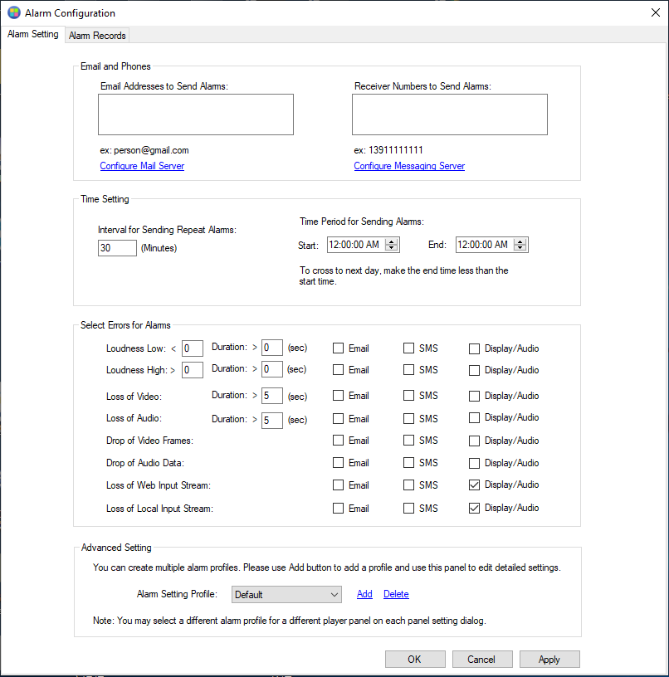Image resolution: width=669 pixels, height=677 pixels.
Task: Enable Display/Audio for Loss of Video
Action: pos(474,396)
